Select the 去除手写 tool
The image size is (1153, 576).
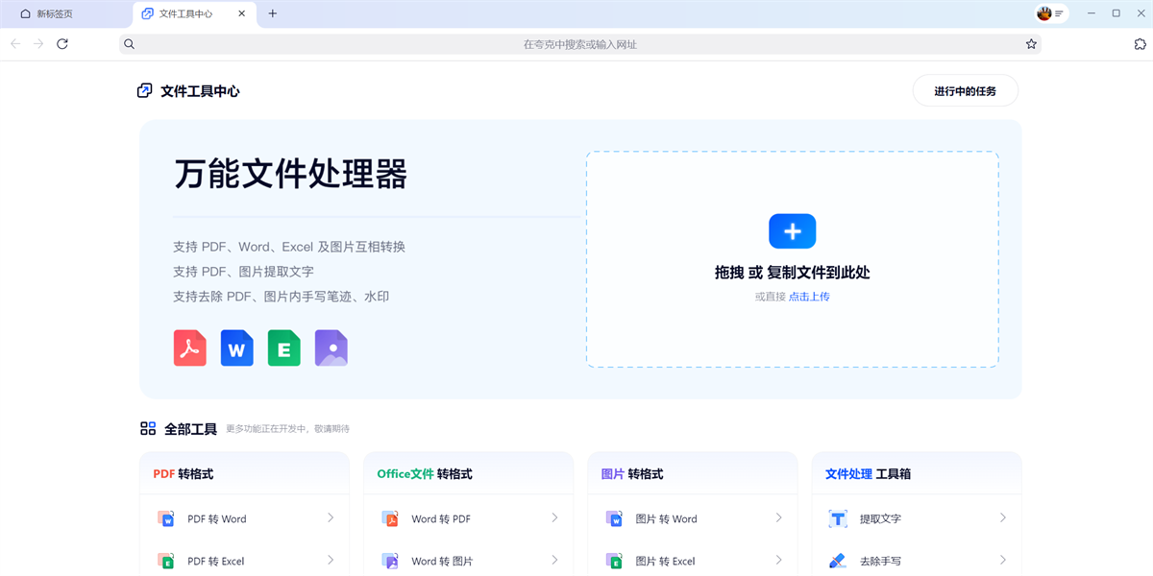tap(880, 561)
